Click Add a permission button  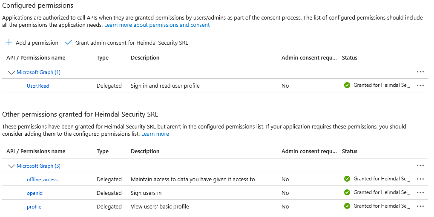(x=32, y=43)
